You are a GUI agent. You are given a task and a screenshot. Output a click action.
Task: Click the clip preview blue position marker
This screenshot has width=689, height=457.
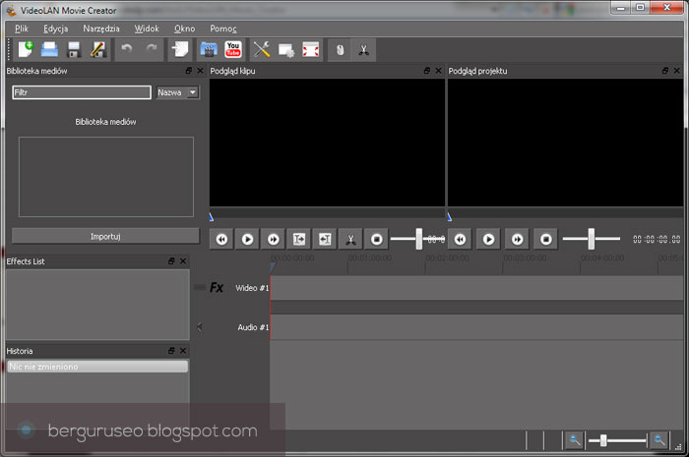click(212, 216)
